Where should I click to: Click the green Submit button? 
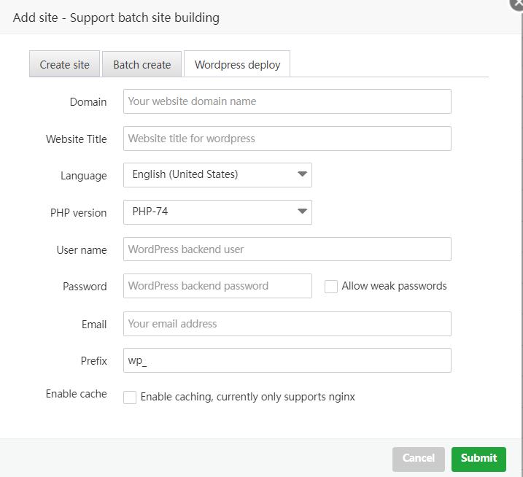pos(479,458)
